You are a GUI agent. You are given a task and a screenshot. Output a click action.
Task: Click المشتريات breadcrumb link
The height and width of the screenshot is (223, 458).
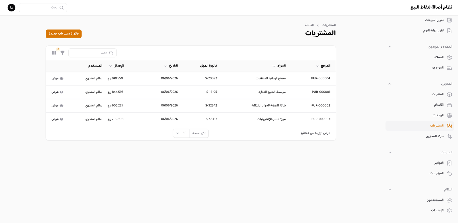point(329,25)
